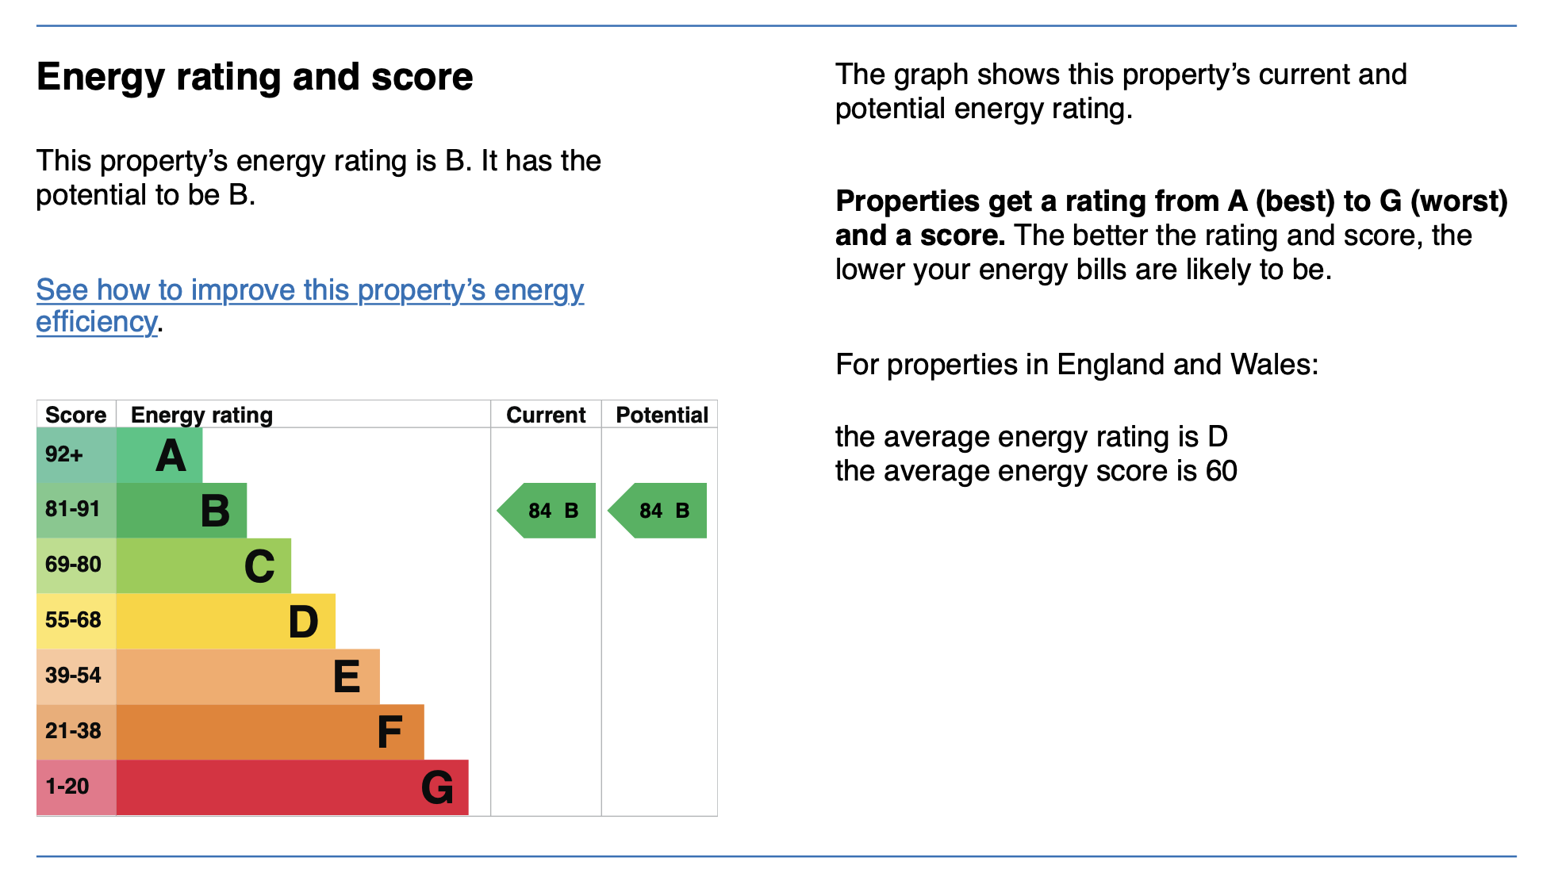Click the Current 84 B arrow badge
Image resolution: width=1558 pixels, height=896 pixels.
(547, 511)
